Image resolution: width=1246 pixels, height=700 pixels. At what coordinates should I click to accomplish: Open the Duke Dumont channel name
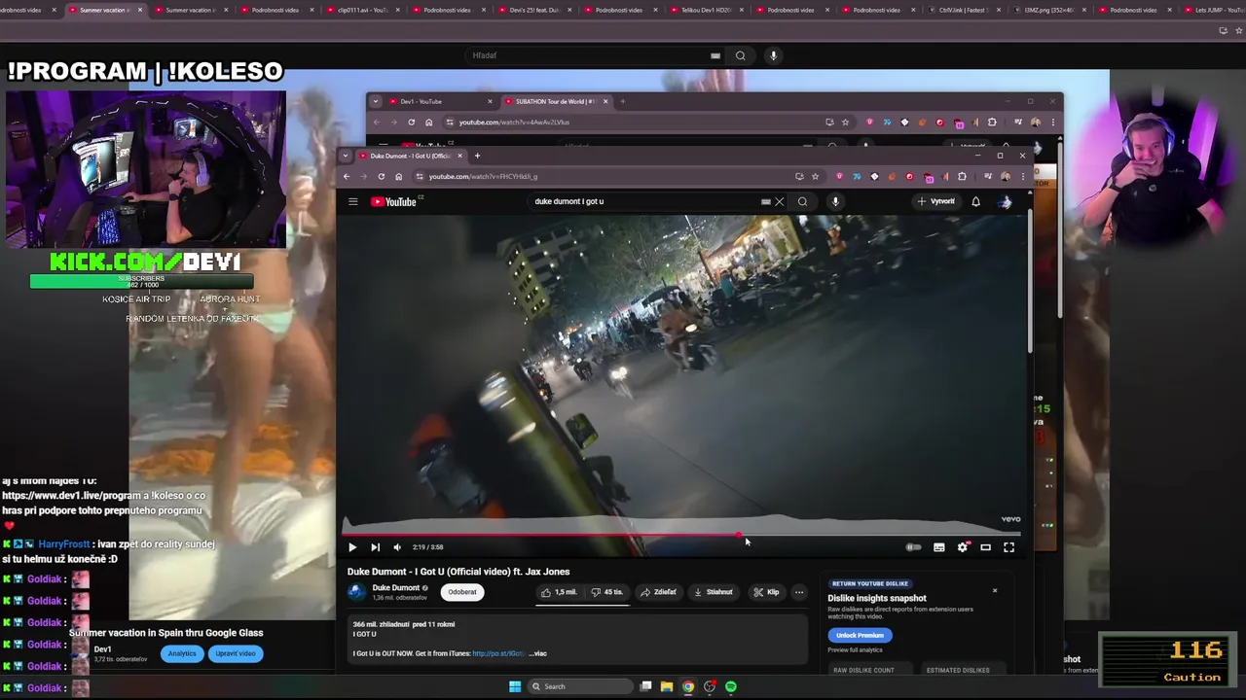click(395, 588)
